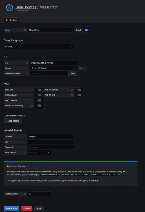
Task: Go to Data Sources breadcrumb link
Action: pyautogui.click(x=26, y=7)
